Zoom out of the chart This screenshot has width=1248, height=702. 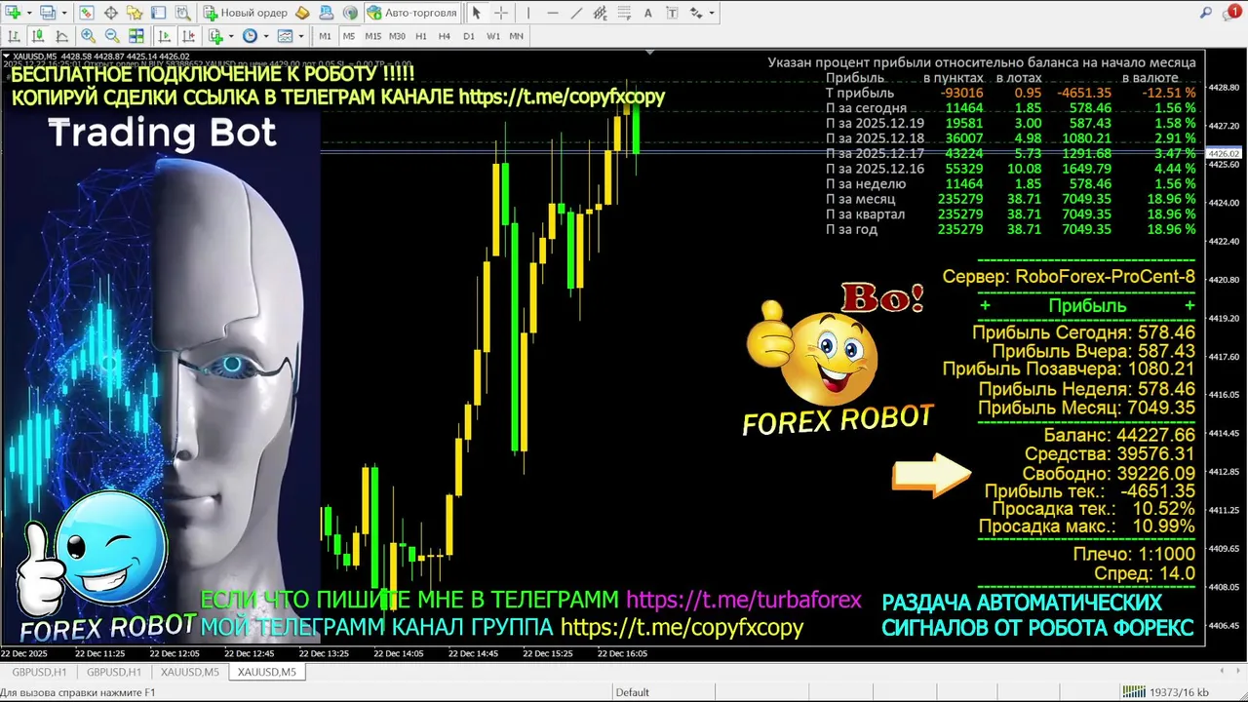112,36
